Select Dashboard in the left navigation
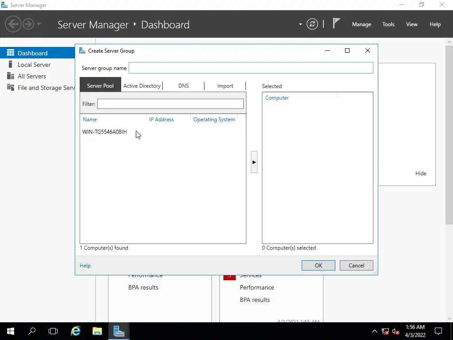453x340 pixels. coord(38,53)
